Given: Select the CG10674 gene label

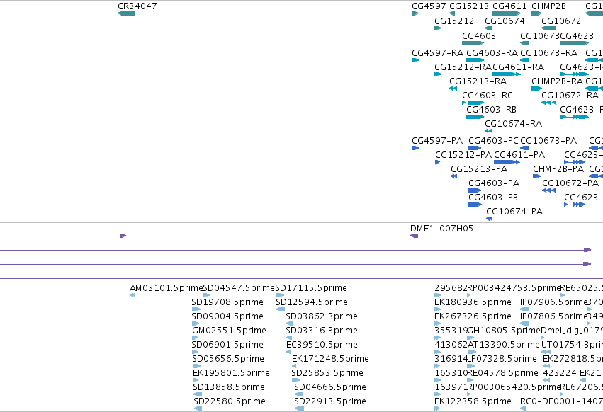Looking at the screenshot, I should pyautogui.click(x=505, y=21).
